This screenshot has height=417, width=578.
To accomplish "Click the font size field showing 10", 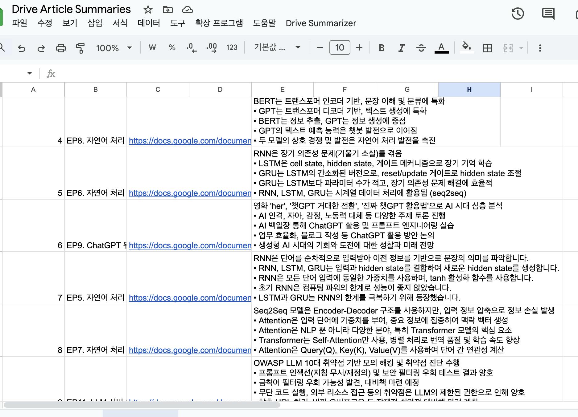I will (340, 48).
